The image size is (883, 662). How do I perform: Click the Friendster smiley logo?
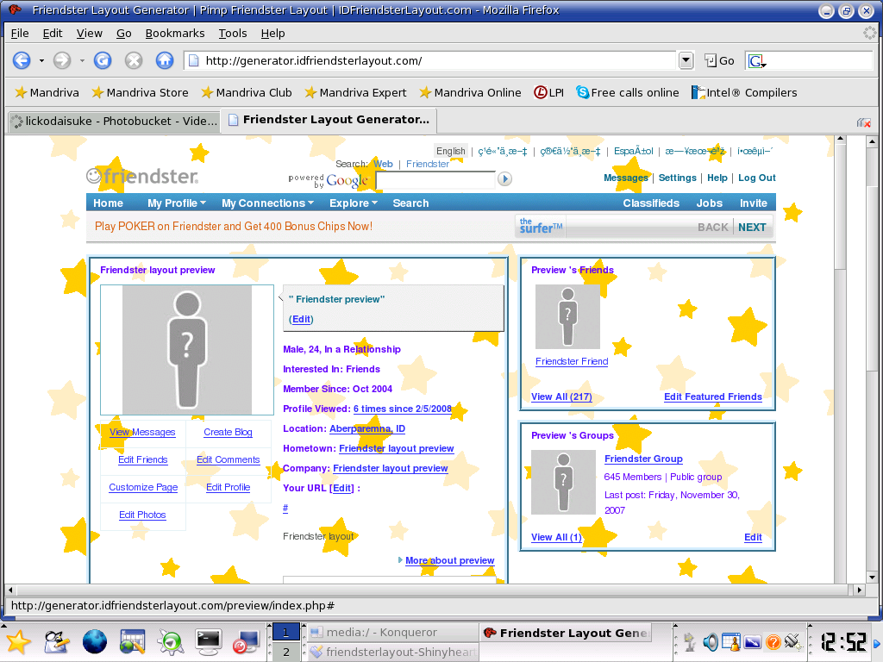click(x=92, y=175)
